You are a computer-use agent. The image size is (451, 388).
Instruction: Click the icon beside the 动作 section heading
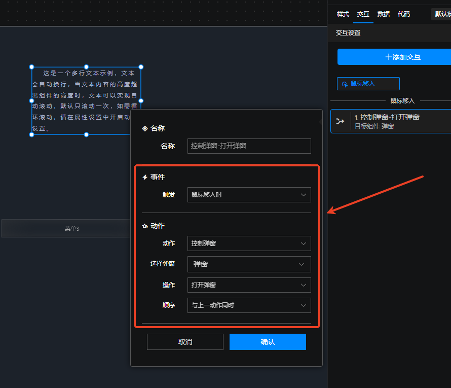pos(145,226)
